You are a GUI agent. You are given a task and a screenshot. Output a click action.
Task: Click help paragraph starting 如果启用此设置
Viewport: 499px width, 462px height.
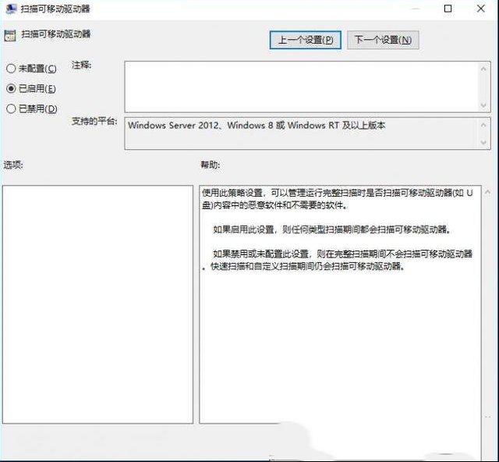(x=332, y=229)
